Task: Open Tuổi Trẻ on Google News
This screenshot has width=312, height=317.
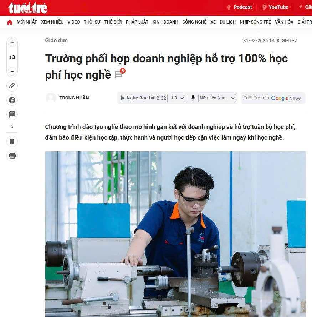Action: coord(273,98)
